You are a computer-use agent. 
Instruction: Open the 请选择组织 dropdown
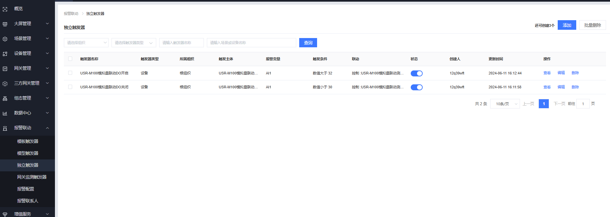[86, 43]
